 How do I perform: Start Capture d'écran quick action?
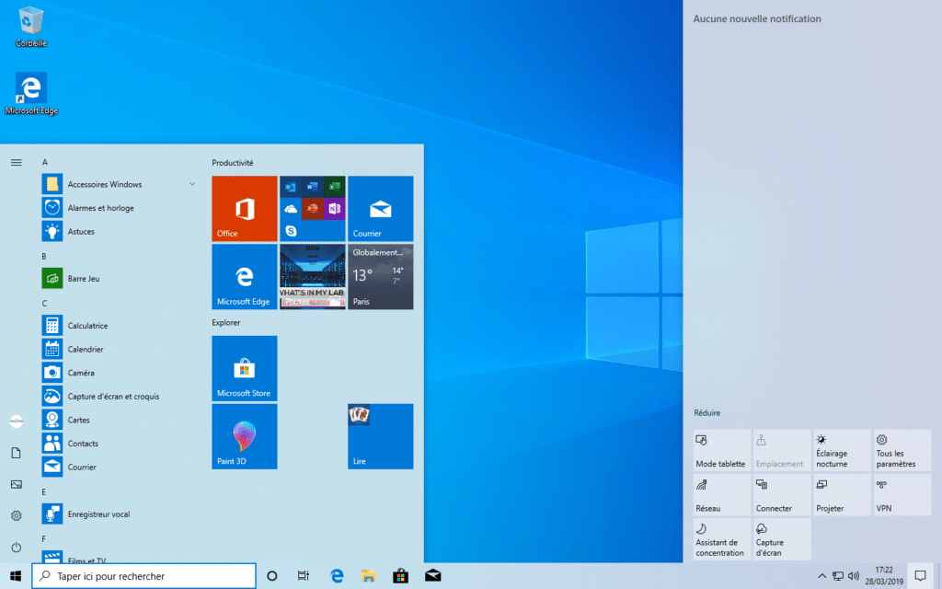[782, 539]
